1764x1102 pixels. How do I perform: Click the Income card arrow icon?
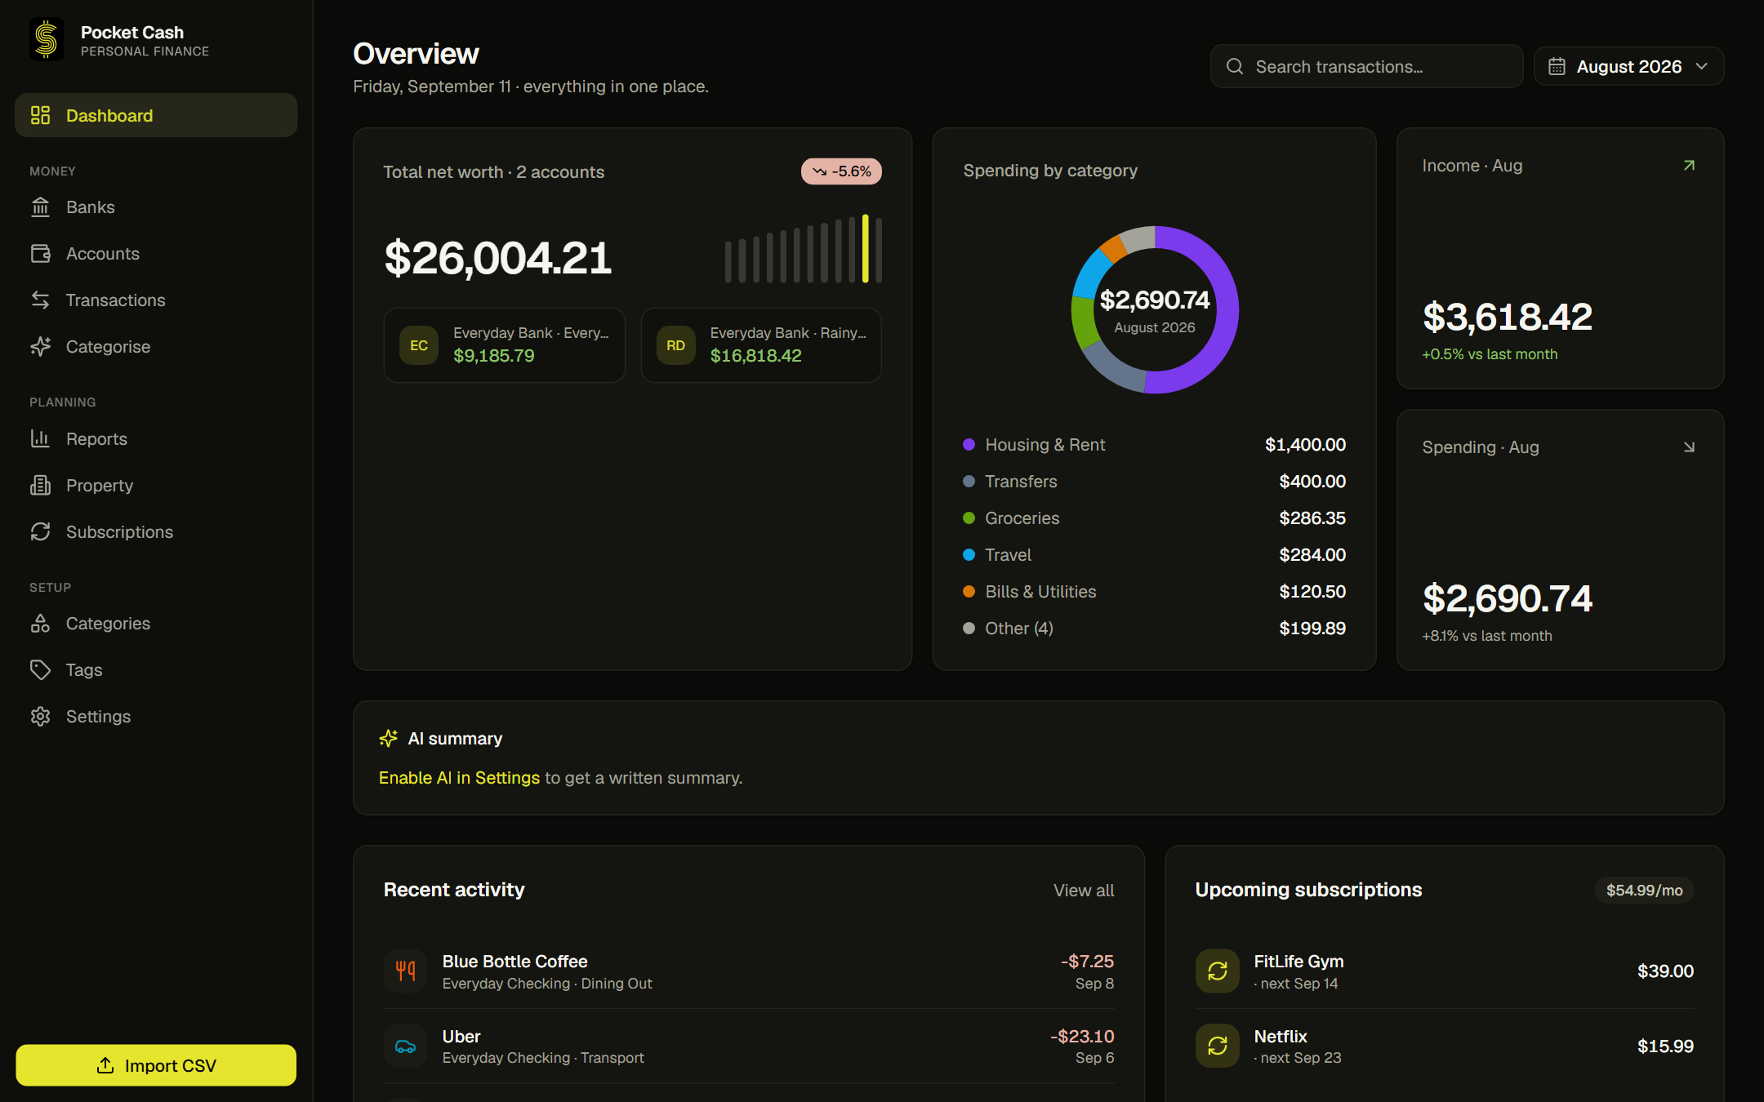click(1689, 166)
